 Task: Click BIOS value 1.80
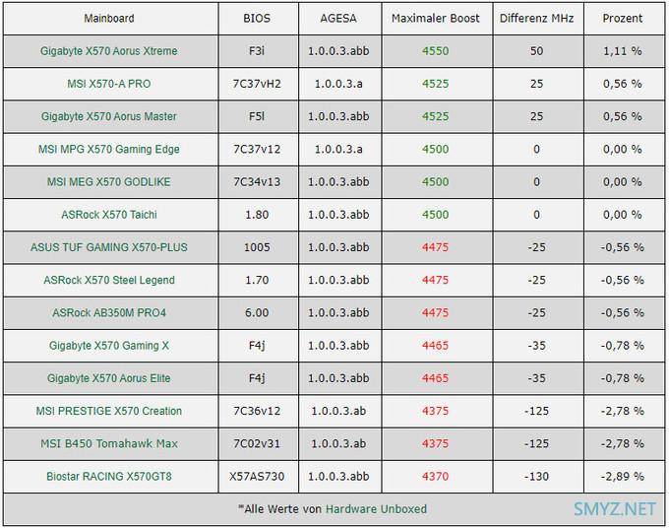pyautogui.click(x=257, y=215)
